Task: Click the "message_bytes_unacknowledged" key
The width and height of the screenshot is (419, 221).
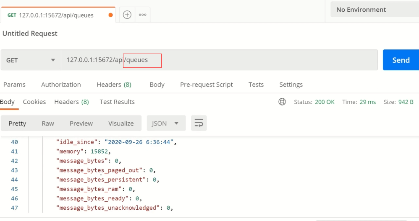Action: tap(108, 208)
